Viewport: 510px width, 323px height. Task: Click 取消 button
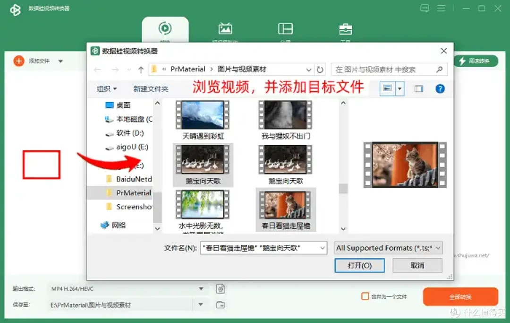tap(417, 265)
